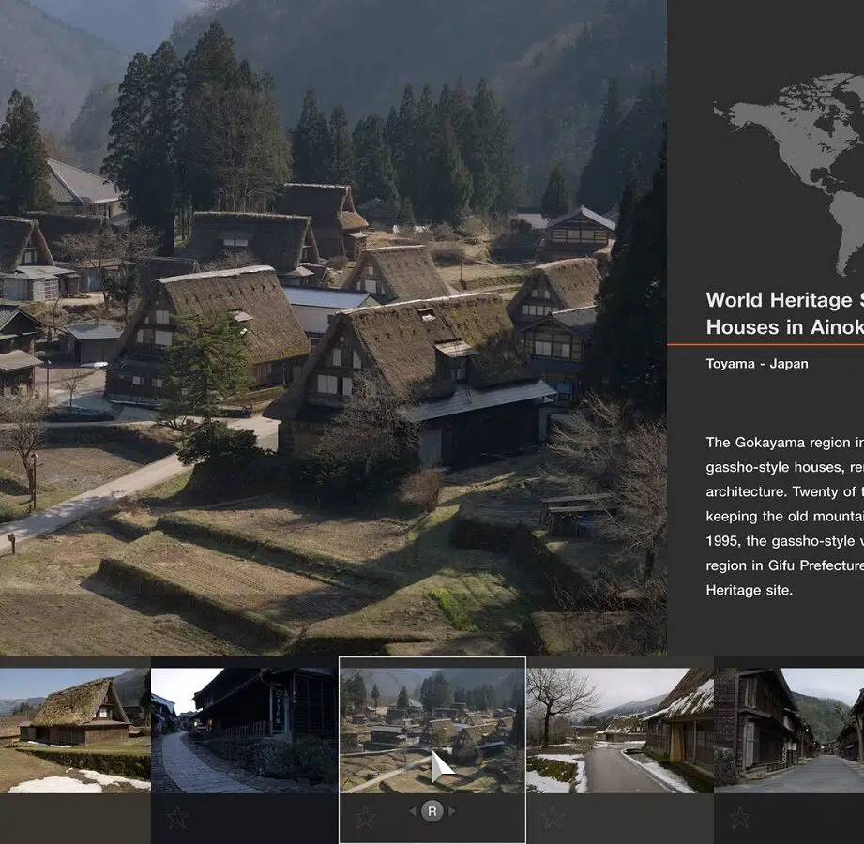Click the orange divider line under the title
This screenshot has width=864, height=844.
[765, 345]
